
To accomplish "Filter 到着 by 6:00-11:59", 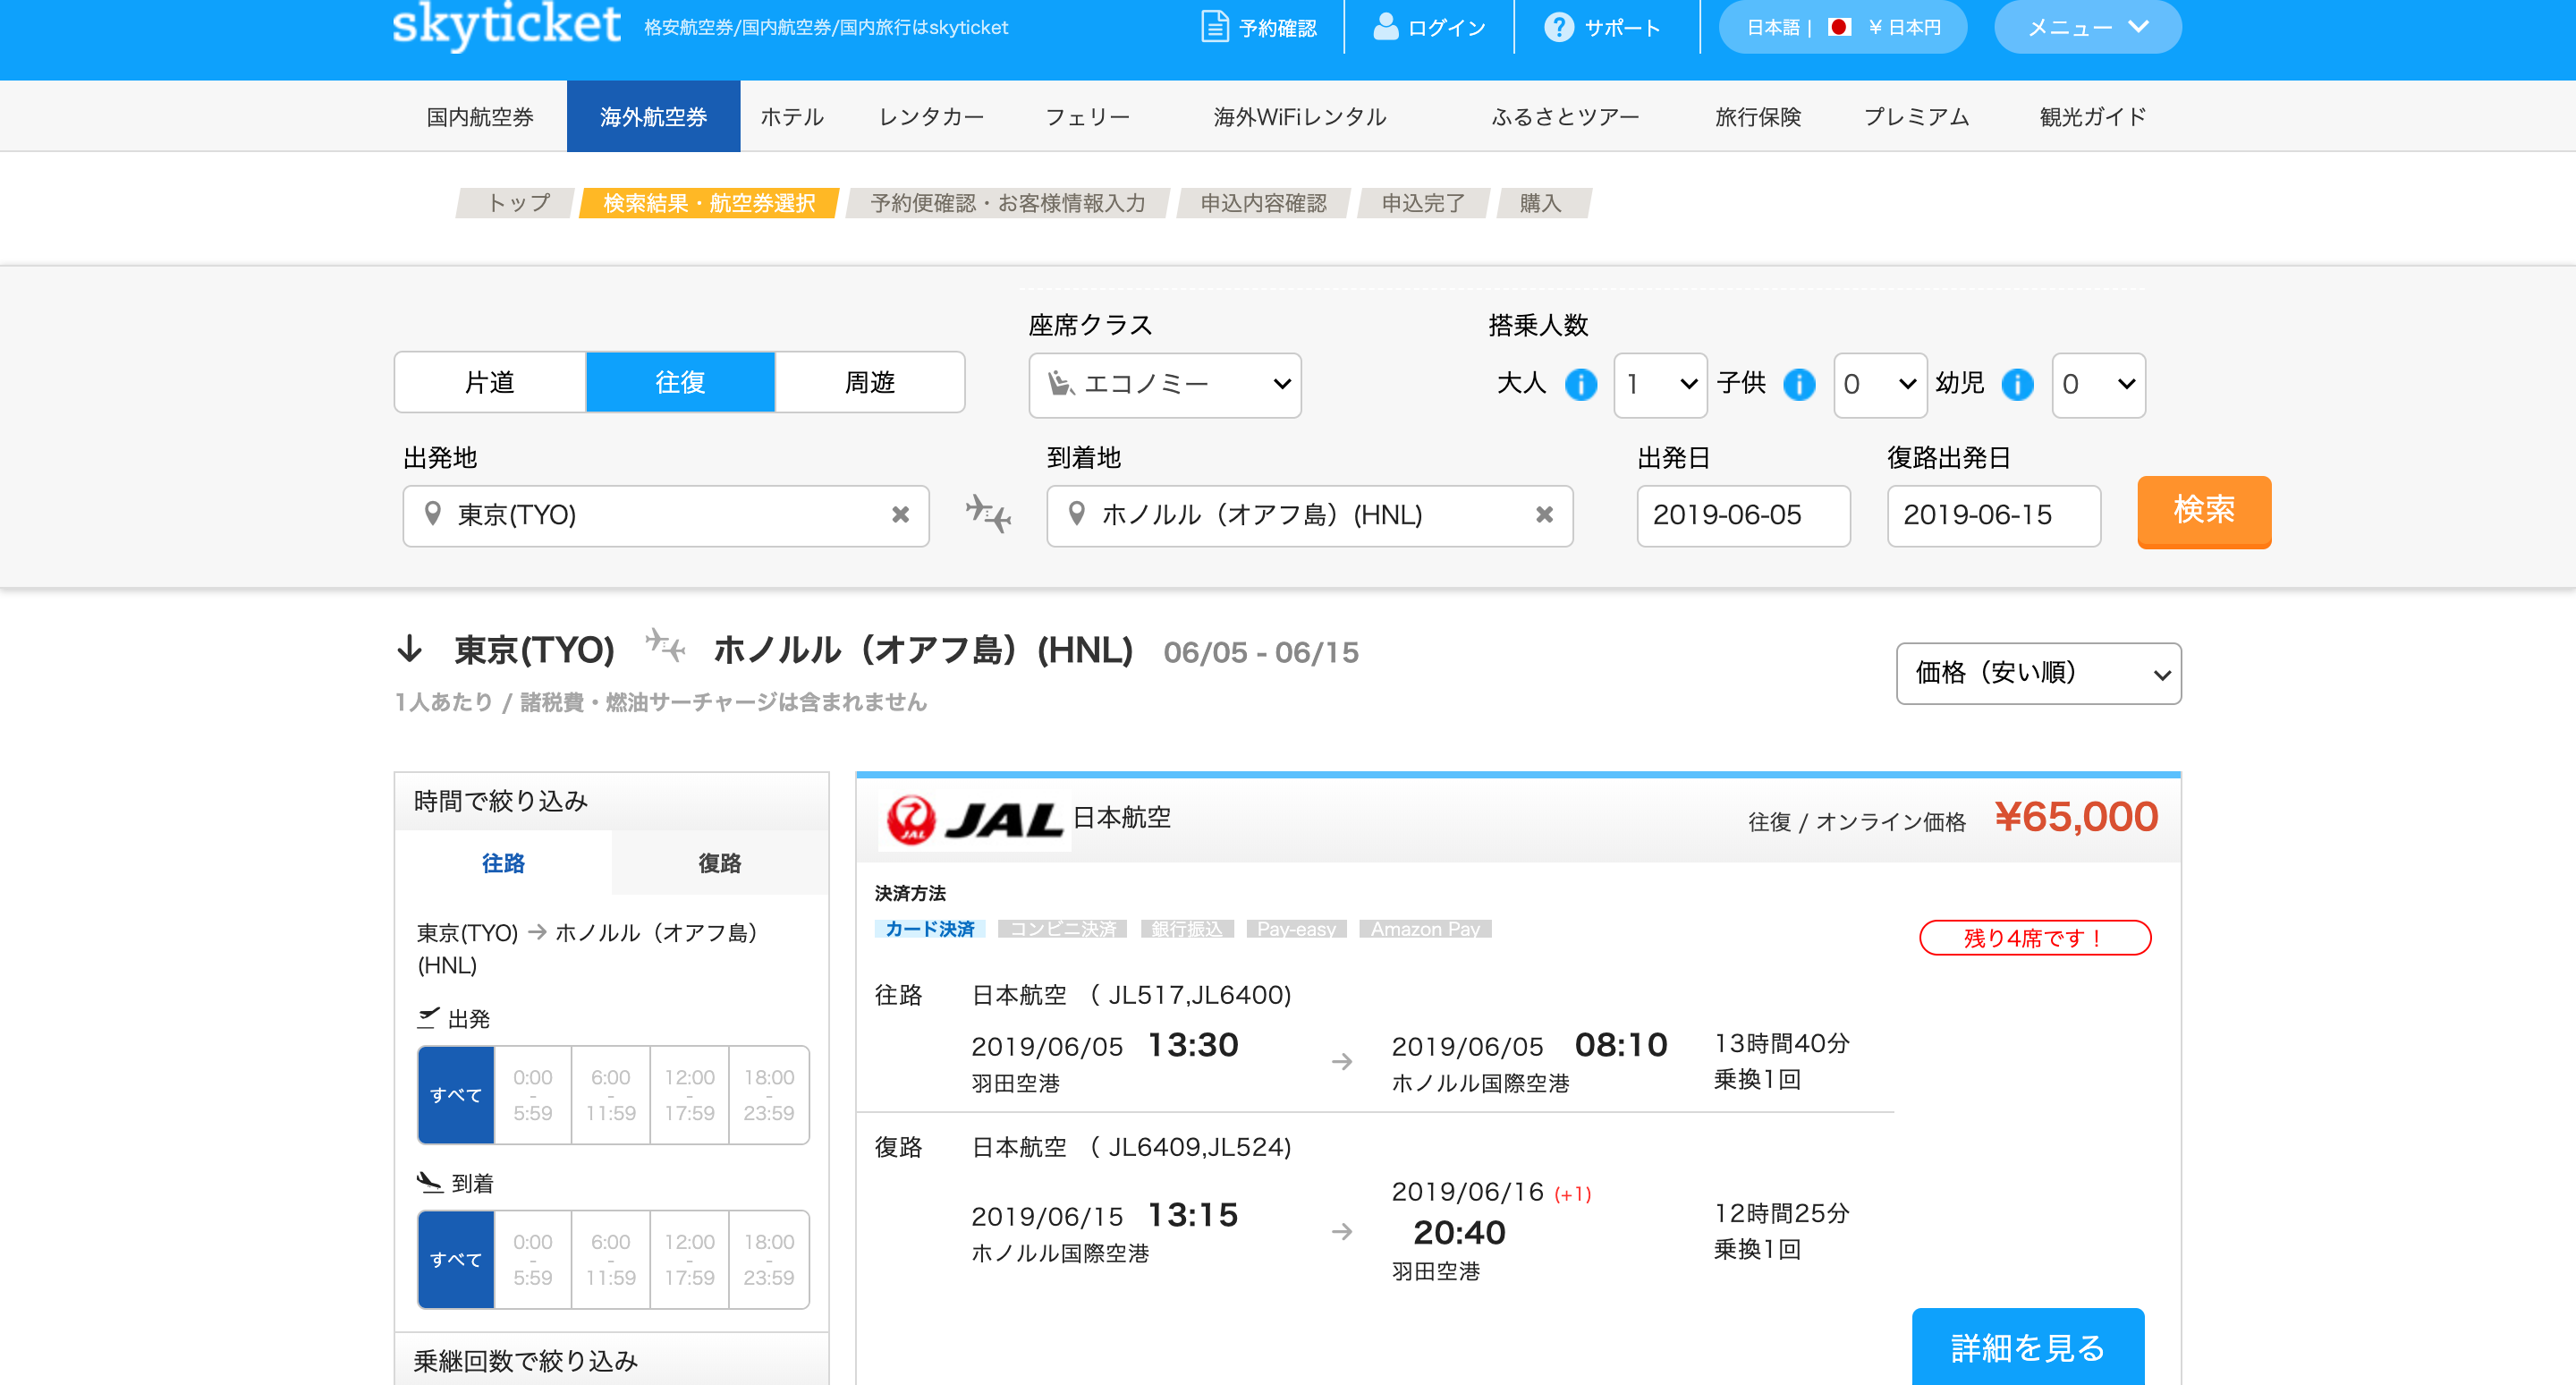I will pos(611,1260).
